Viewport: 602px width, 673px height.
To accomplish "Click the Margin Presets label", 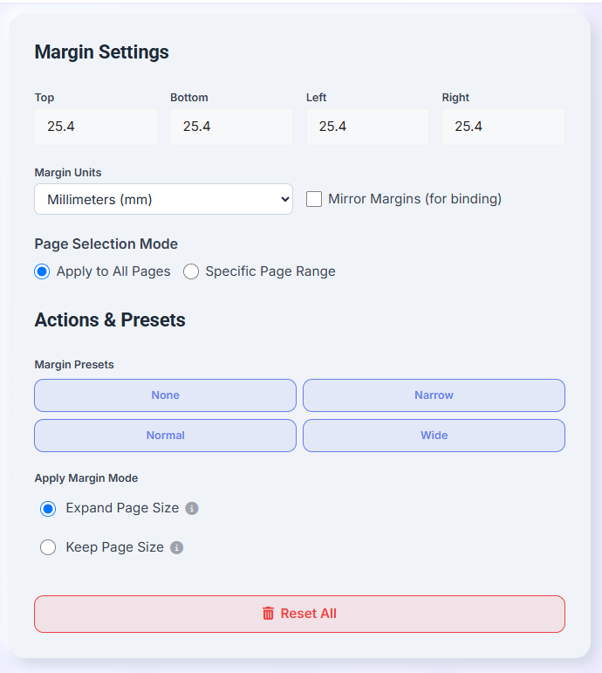I will (x=74, y=364).
